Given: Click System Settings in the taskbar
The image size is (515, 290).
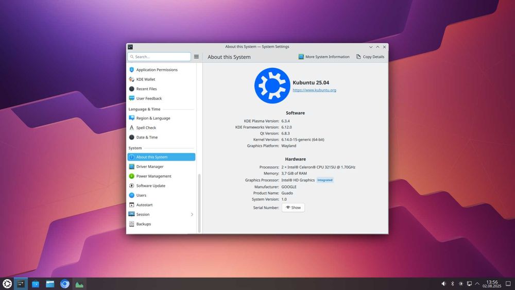Looking at the screenshot, I should (21, 284).
